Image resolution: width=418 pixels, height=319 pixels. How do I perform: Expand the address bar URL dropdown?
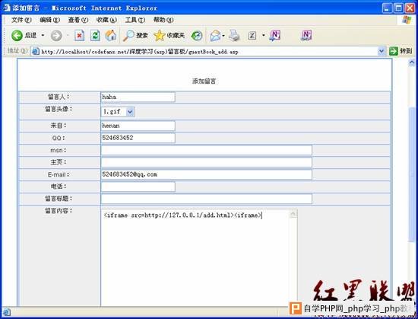tap(382, 51)
